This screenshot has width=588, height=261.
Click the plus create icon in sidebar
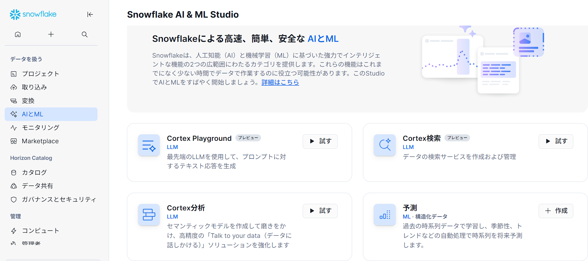[x=51, y=34]
